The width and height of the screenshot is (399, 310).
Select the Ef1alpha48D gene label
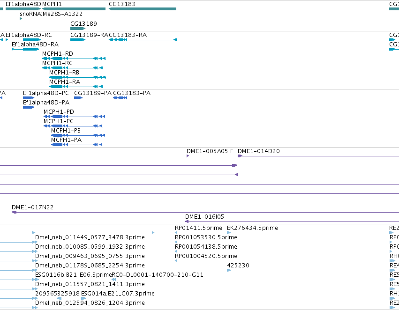coord(23,4)
